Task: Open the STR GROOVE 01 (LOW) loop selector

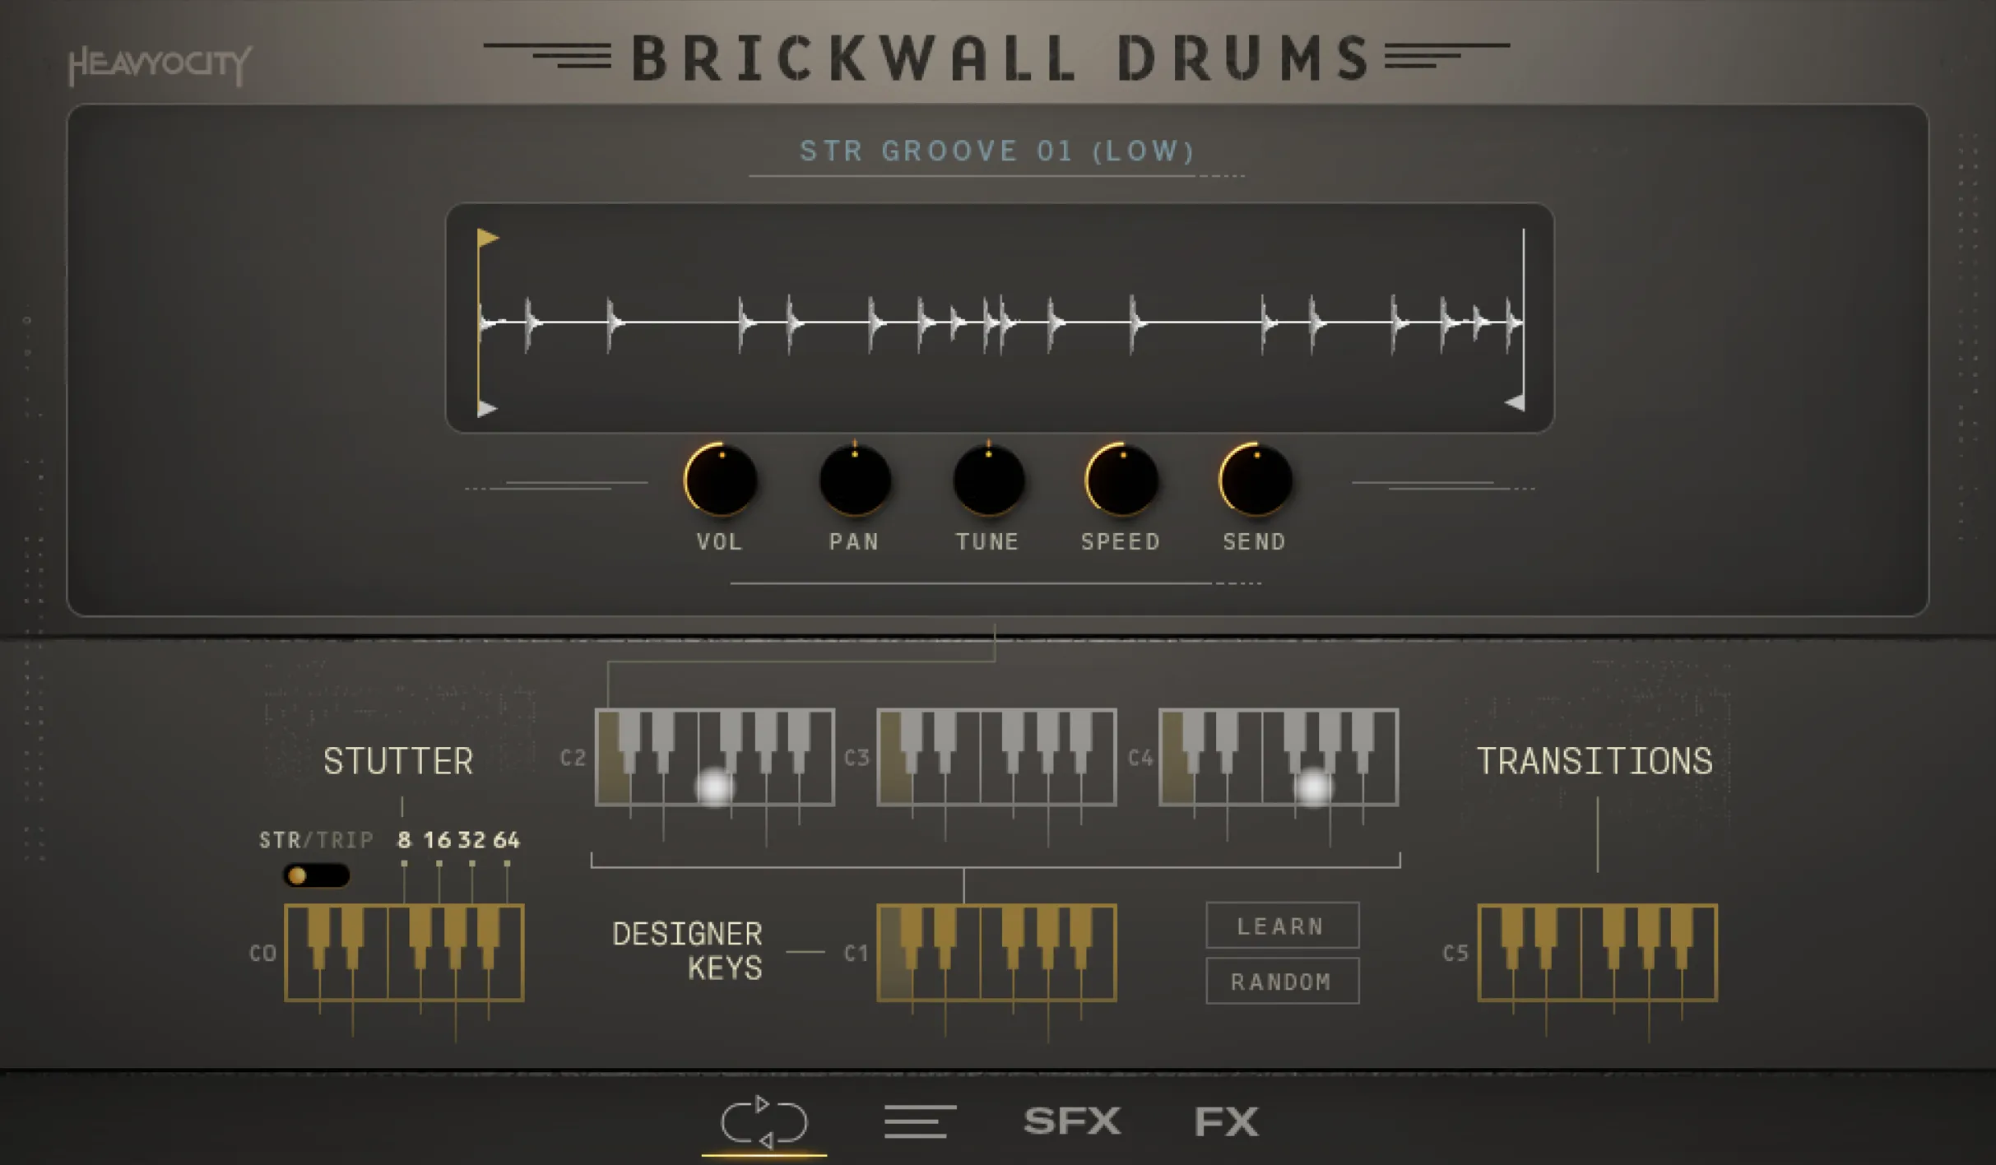Action: (997, 151)
